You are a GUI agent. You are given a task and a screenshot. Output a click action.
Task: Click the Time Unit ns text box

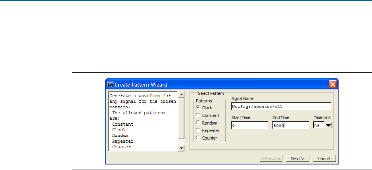319,126
